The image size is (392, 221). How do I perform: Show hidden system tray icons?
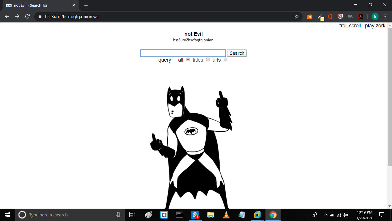tap(326, 215)
